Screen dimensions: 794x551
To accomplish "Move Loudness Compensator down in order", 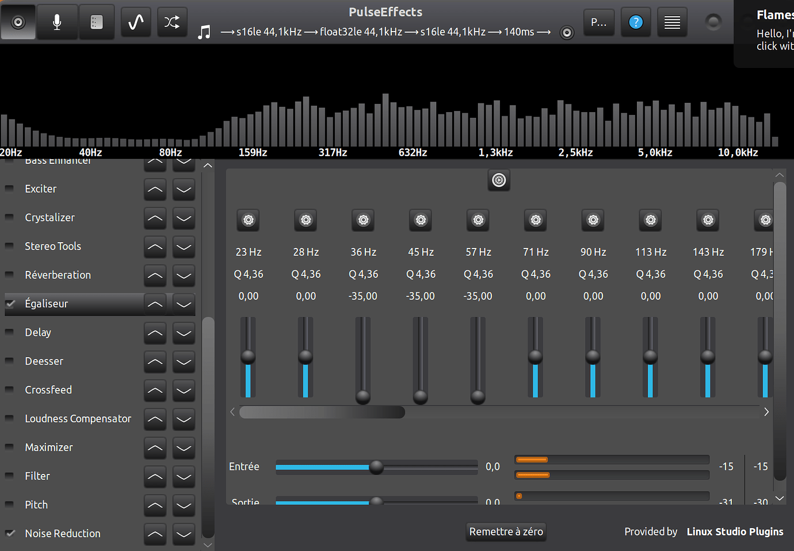I will [184, 419].
